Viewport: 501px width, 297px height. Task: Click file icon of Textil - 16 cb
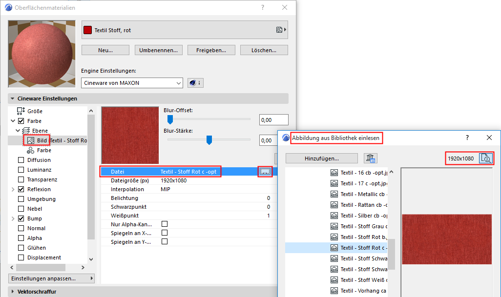pyautogui.click(x=334, y=173)
